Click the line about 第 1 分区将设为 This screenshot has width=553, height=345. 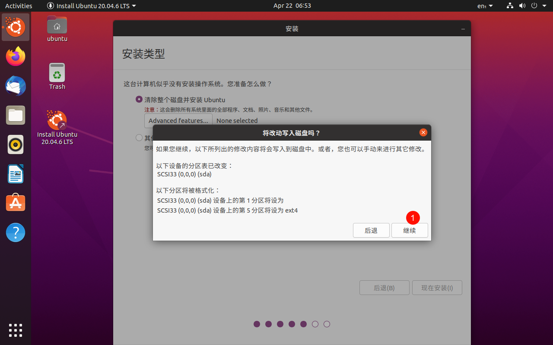click(x=220, y=200)
